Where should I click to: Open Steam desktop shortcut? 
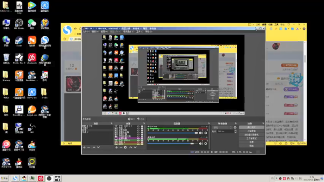pos(19,42)
